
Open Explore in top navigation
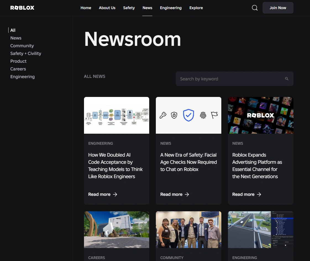tap(196, 8)
